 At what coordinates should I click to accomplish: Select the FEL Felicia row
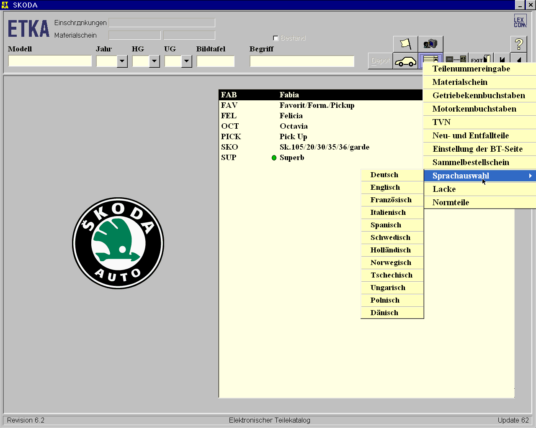[x=320, y=116]
